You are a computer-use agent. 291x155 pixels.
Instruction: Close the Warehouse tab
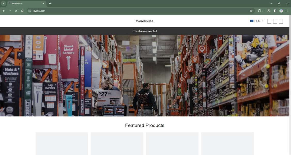[x=44, y=4]
